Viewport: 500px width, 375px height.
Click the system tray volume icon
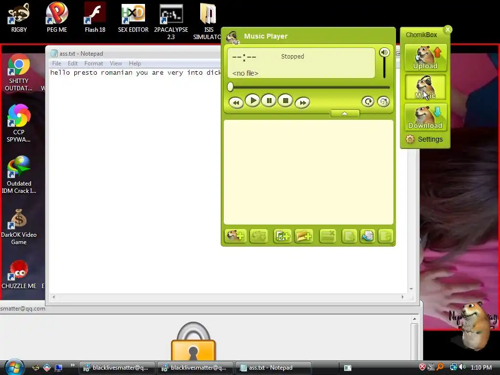point(462,367)
